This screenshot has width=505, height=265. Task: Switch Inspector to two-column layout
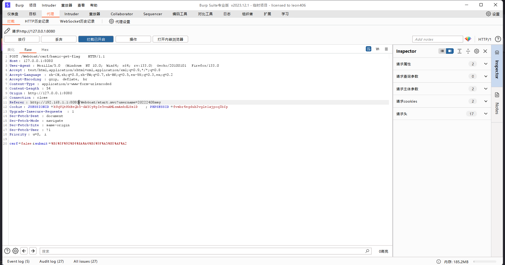coord(450,51)
